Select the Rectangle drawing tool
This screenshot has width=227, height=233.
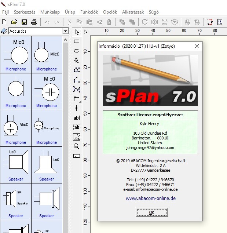click(x=77, y=41)
